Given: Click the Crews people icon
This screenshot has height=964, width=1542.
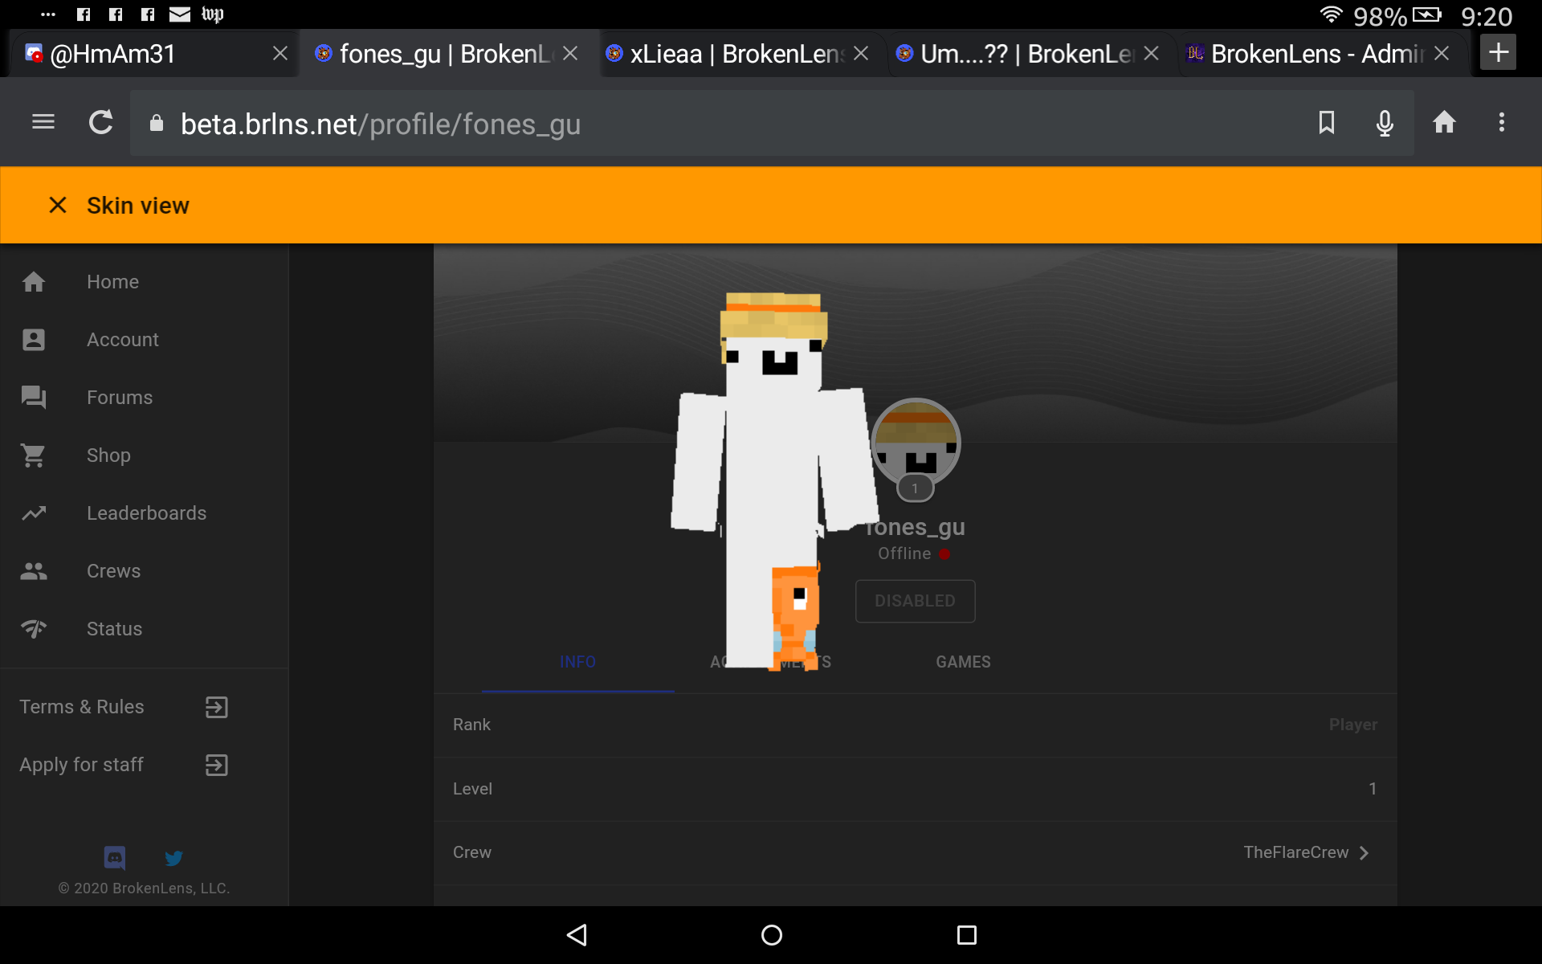Looking at the screenshot, I should coord(34,571).
